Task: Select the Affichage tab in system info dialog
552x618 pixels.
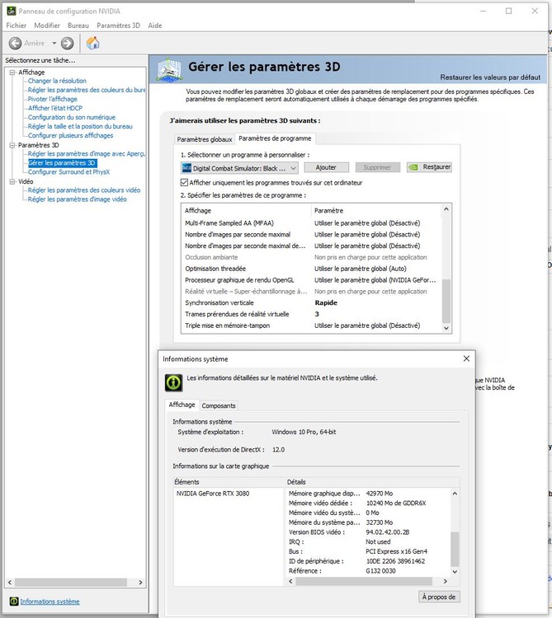Action: [x=182, y=405]
